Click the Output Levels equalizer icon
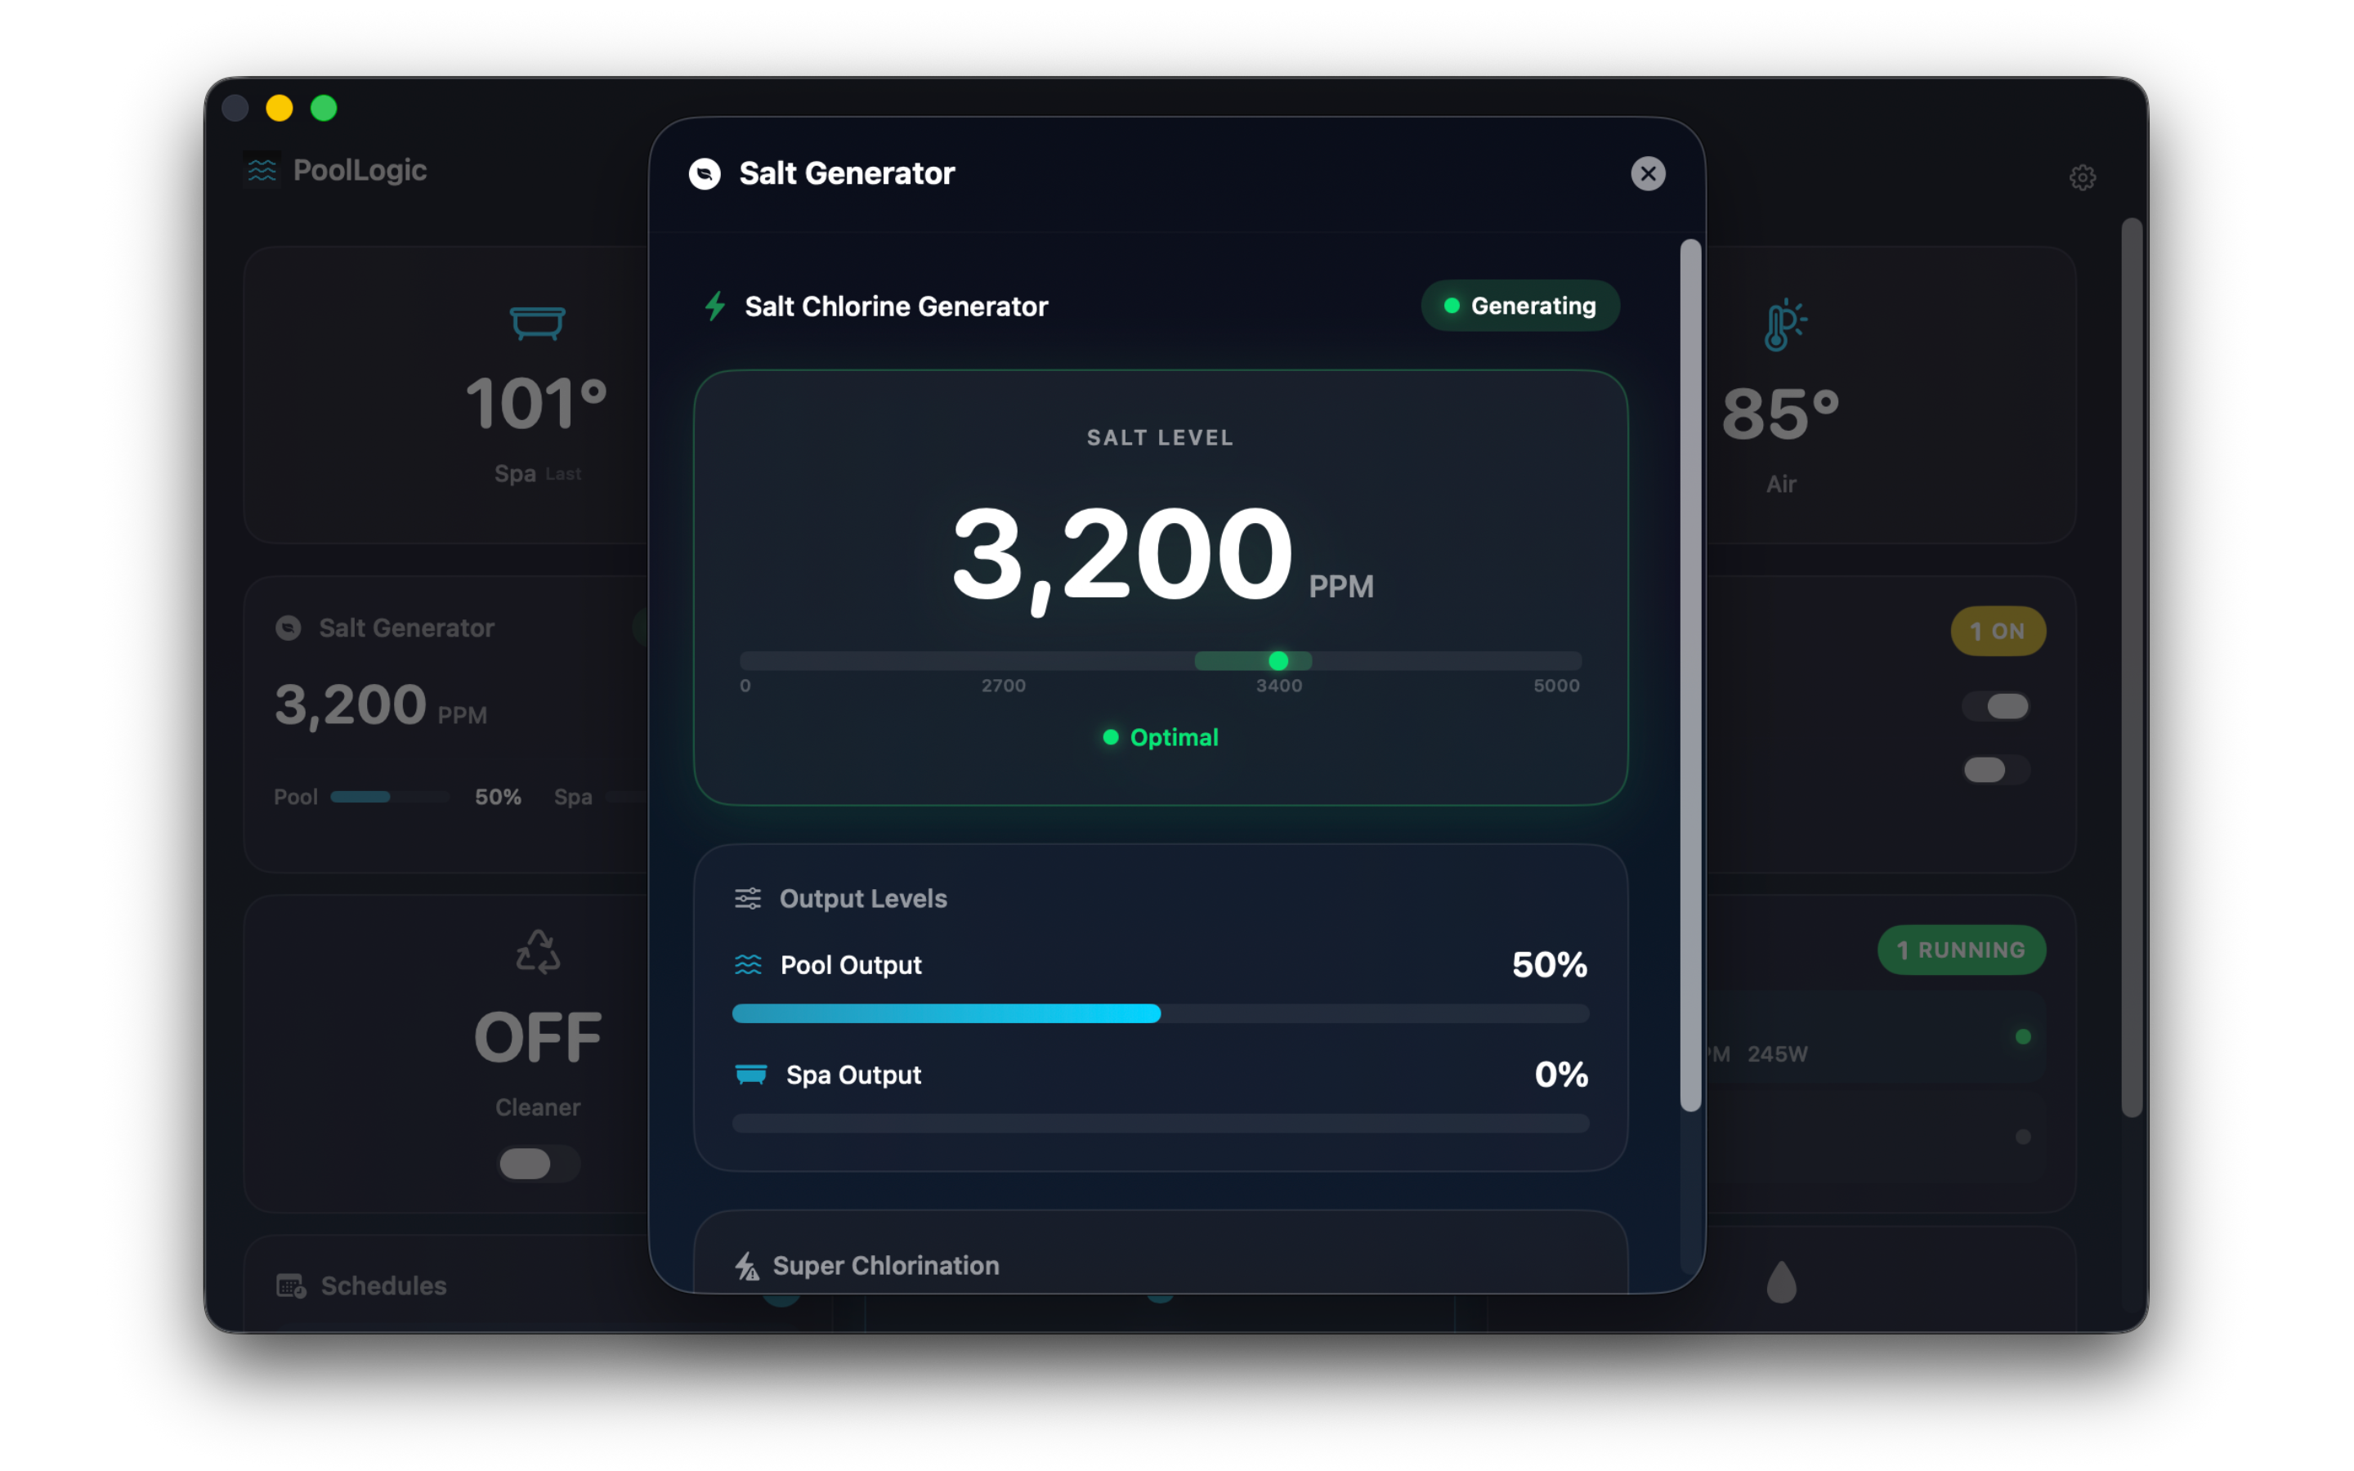 747,898
